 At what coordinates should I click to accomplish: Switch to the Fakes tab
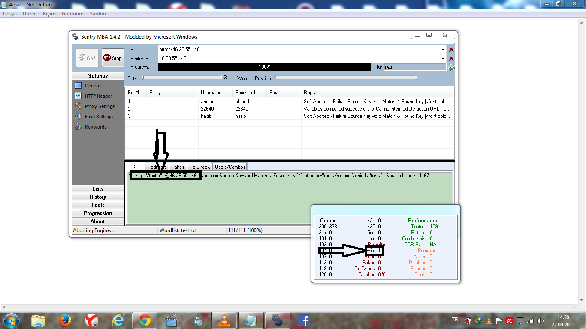point(178,167)
